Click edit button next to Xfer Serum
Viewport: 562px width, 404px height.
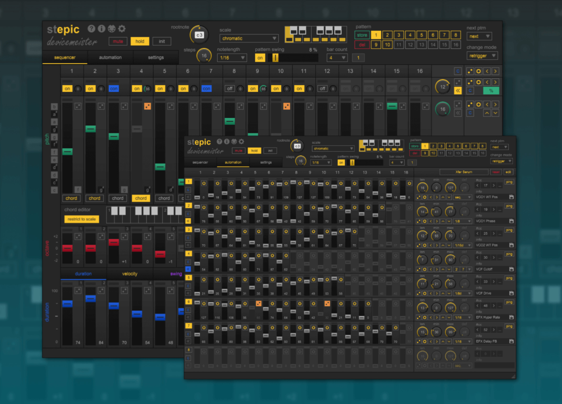508,172
